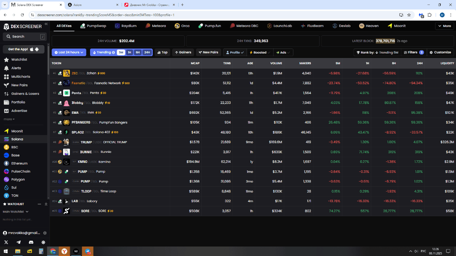
Task: Click the ZEC token avatar image
Action: click(66, 73)
